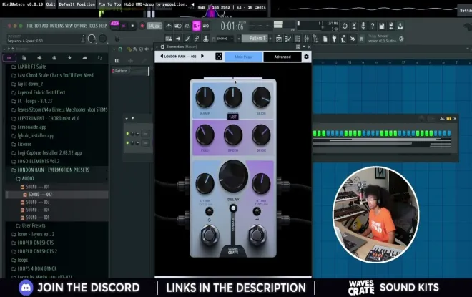Toggle second channel green mute LED
Screen dimensions: 472x297
coord(127,143)
